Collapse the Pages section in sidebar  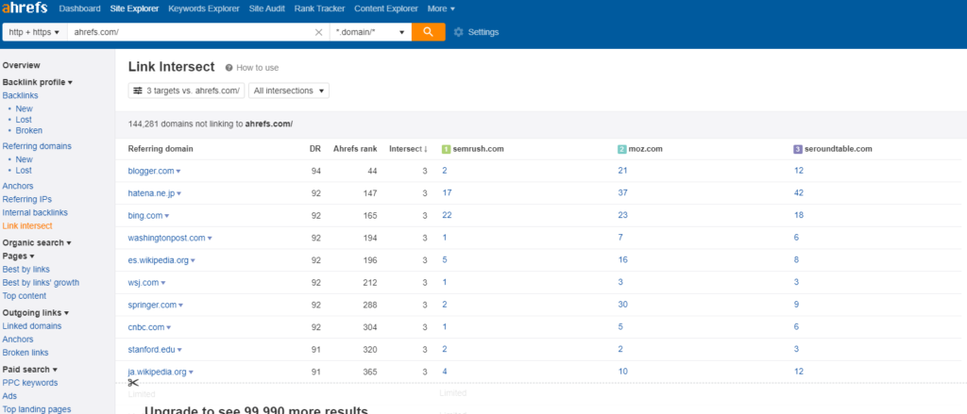pos(19,256)
